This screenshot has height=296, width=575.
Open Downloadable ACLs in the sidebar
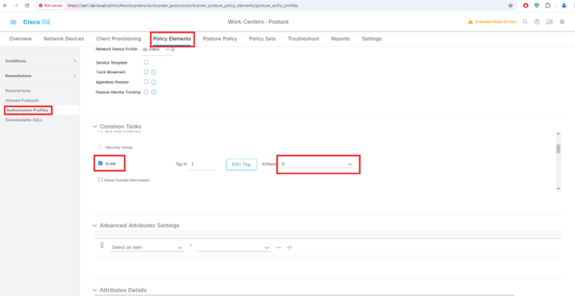coord(24,120)
